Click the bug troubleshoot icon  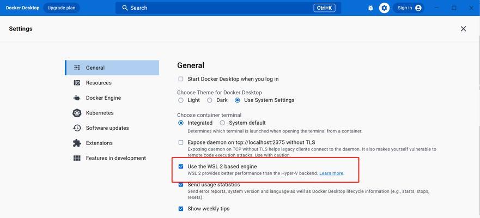point(370,8)
